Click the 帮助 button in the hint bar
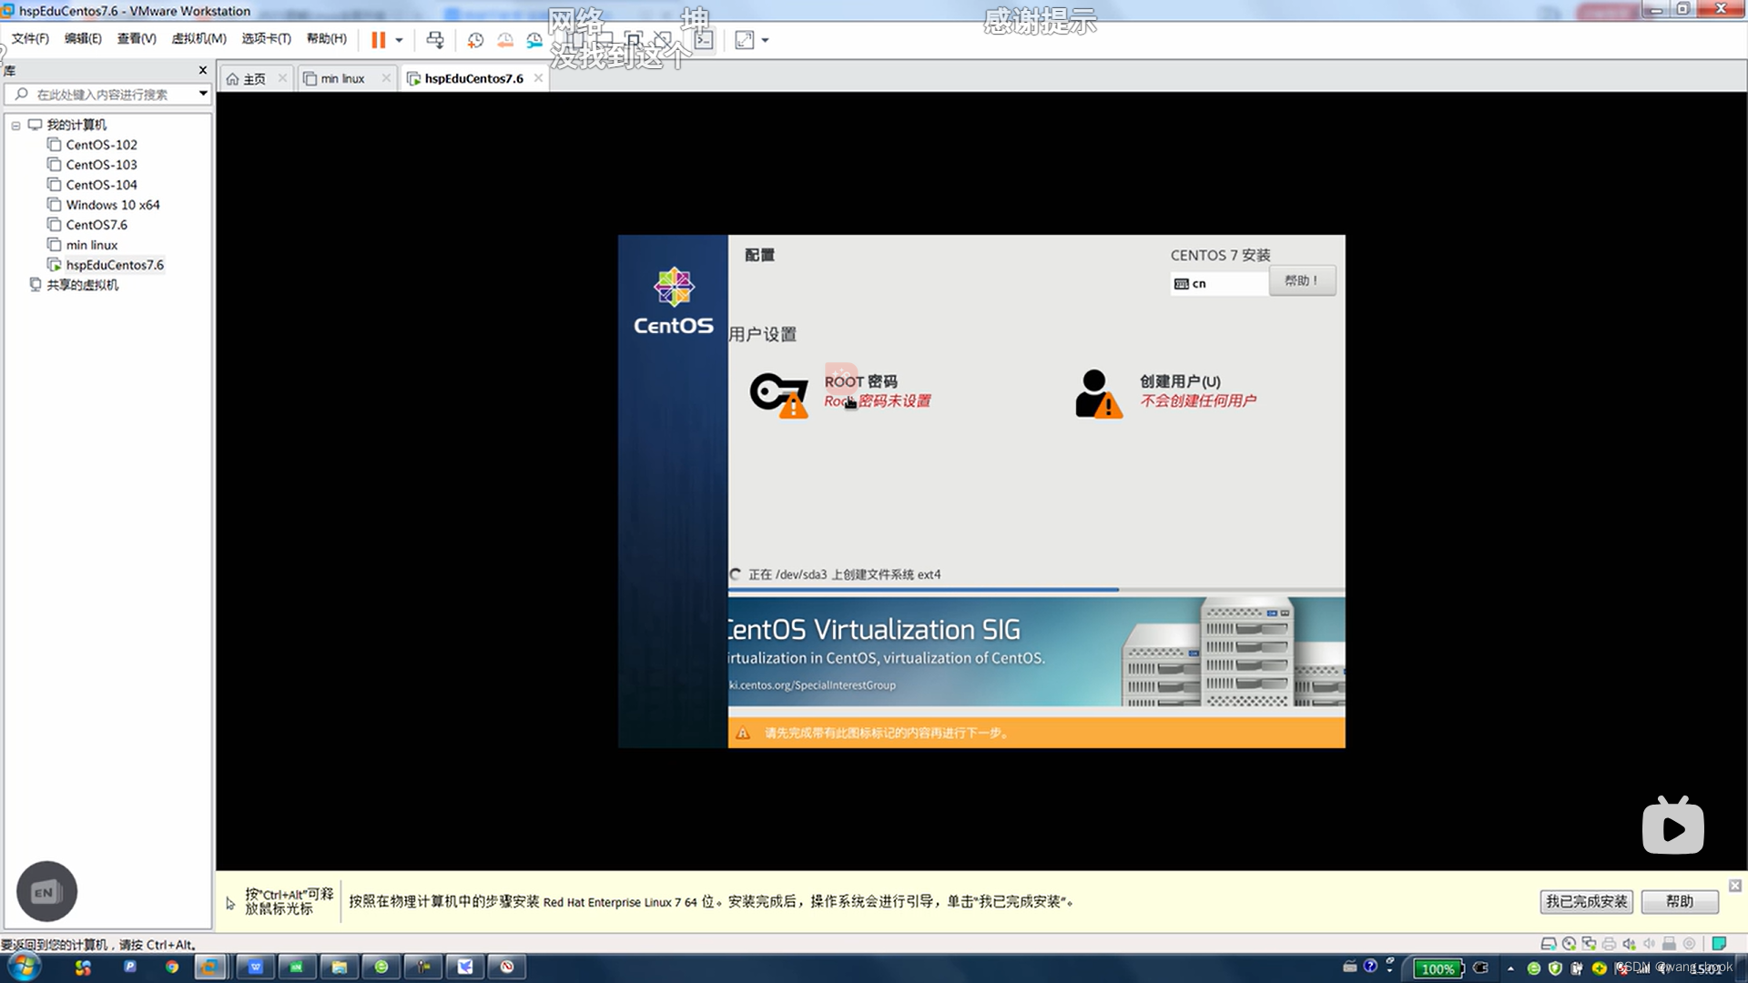This screenshot has width=1748, height=983. tap(1680, 901)
